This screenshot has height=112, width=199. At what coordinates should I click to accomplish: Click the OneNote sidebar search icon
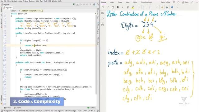coord(103,19)
